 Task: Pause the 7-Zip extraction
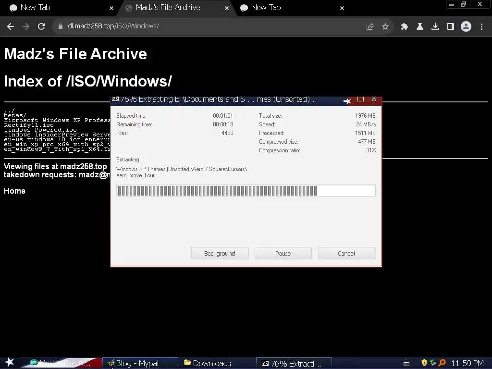click(283, 253)
